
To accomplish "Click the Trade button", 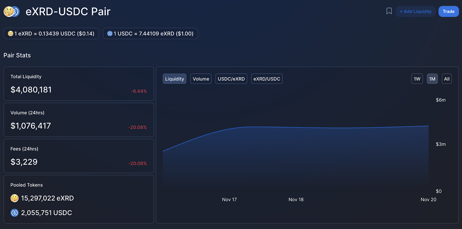I will (x=448, y=12).
